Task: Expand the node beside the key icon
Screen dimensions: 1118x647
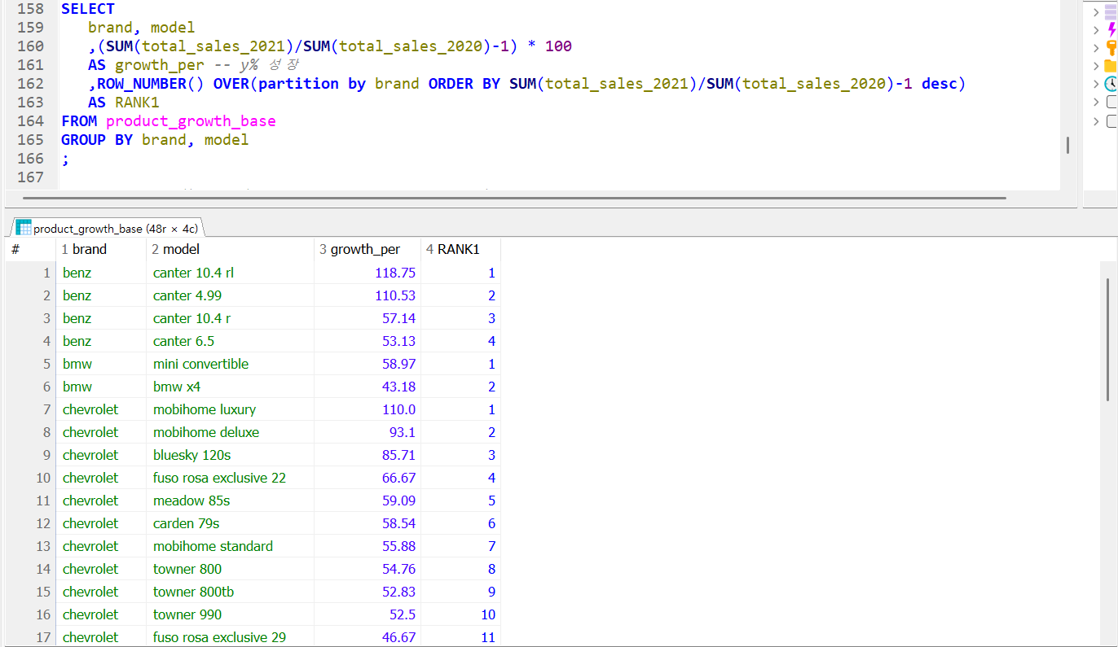Action: pos(1096,47)
